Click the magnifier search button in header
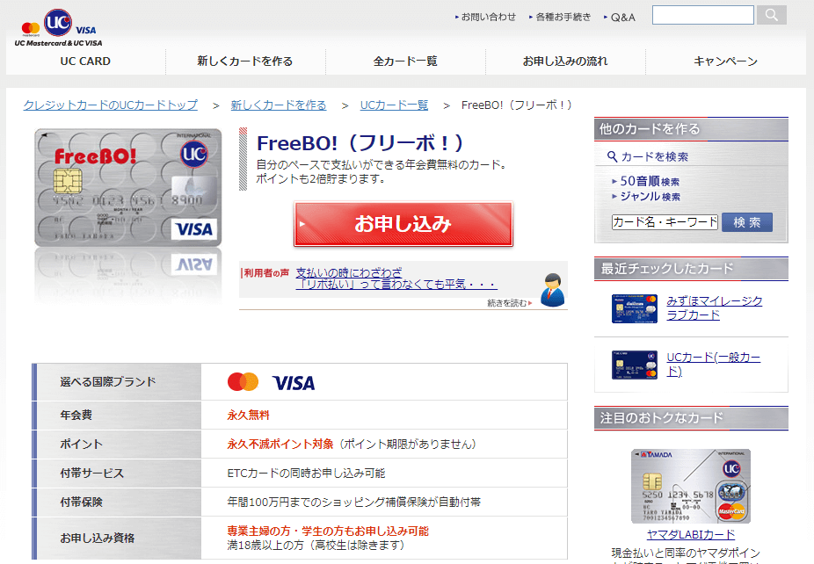Screen dimensions: 814x564 [772, 15]
